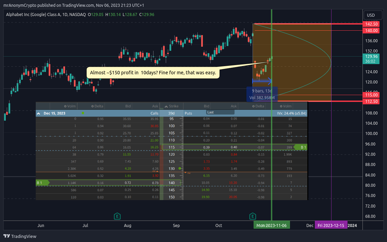This screenshot has width=387, height=242.
Task: Select the B 1 tag on the 140 call row
Action: coord(43,183)
